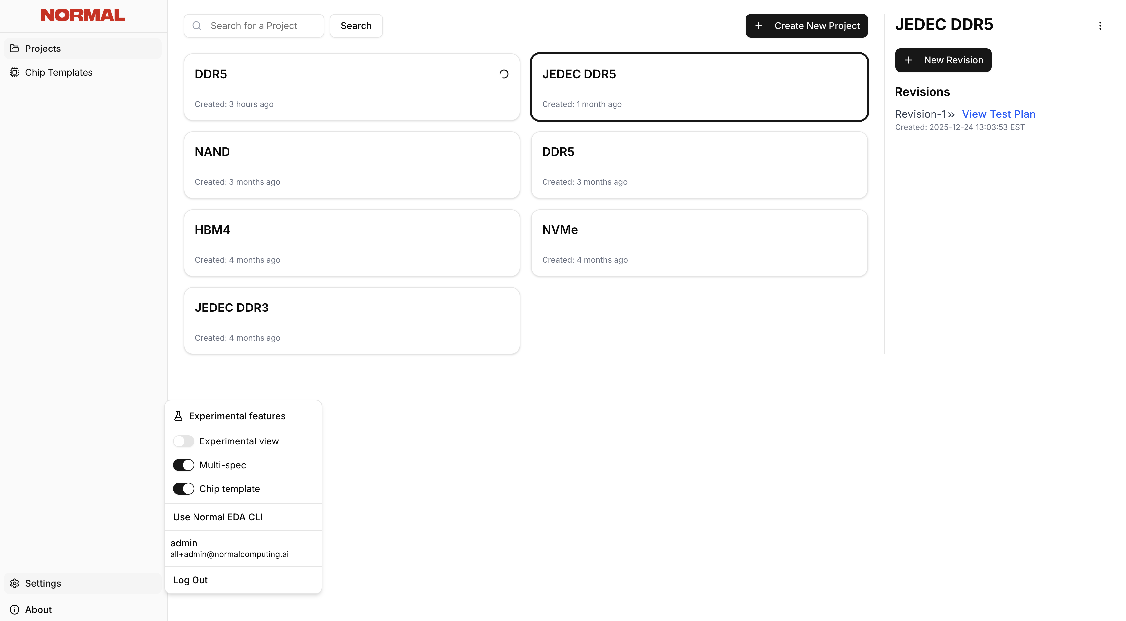This screenshot has width=1126, height=621.
Task: Click the Settings gear icon
Action: coord(15,583)
